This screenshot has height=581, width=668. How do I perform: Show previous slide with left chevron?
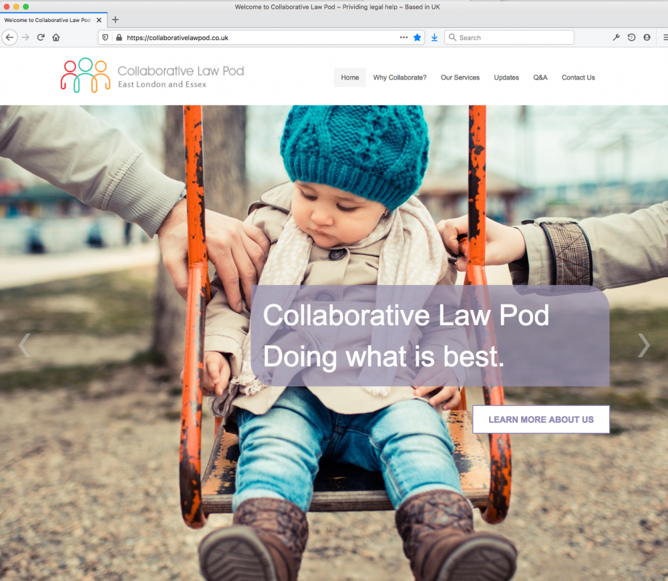tap(24, 345)
